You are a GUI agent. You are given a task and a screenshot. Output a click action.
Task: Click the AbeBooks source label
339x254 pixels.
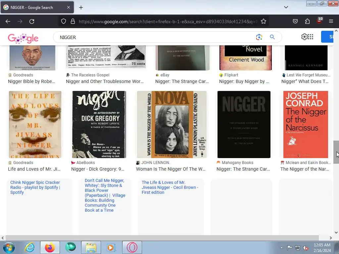85,163
